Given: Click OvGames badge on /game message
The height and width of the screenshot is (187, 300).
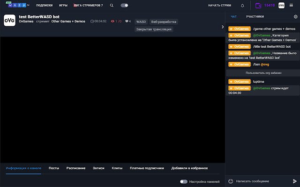Looking at the screenshot, I should tap(240, 29).
